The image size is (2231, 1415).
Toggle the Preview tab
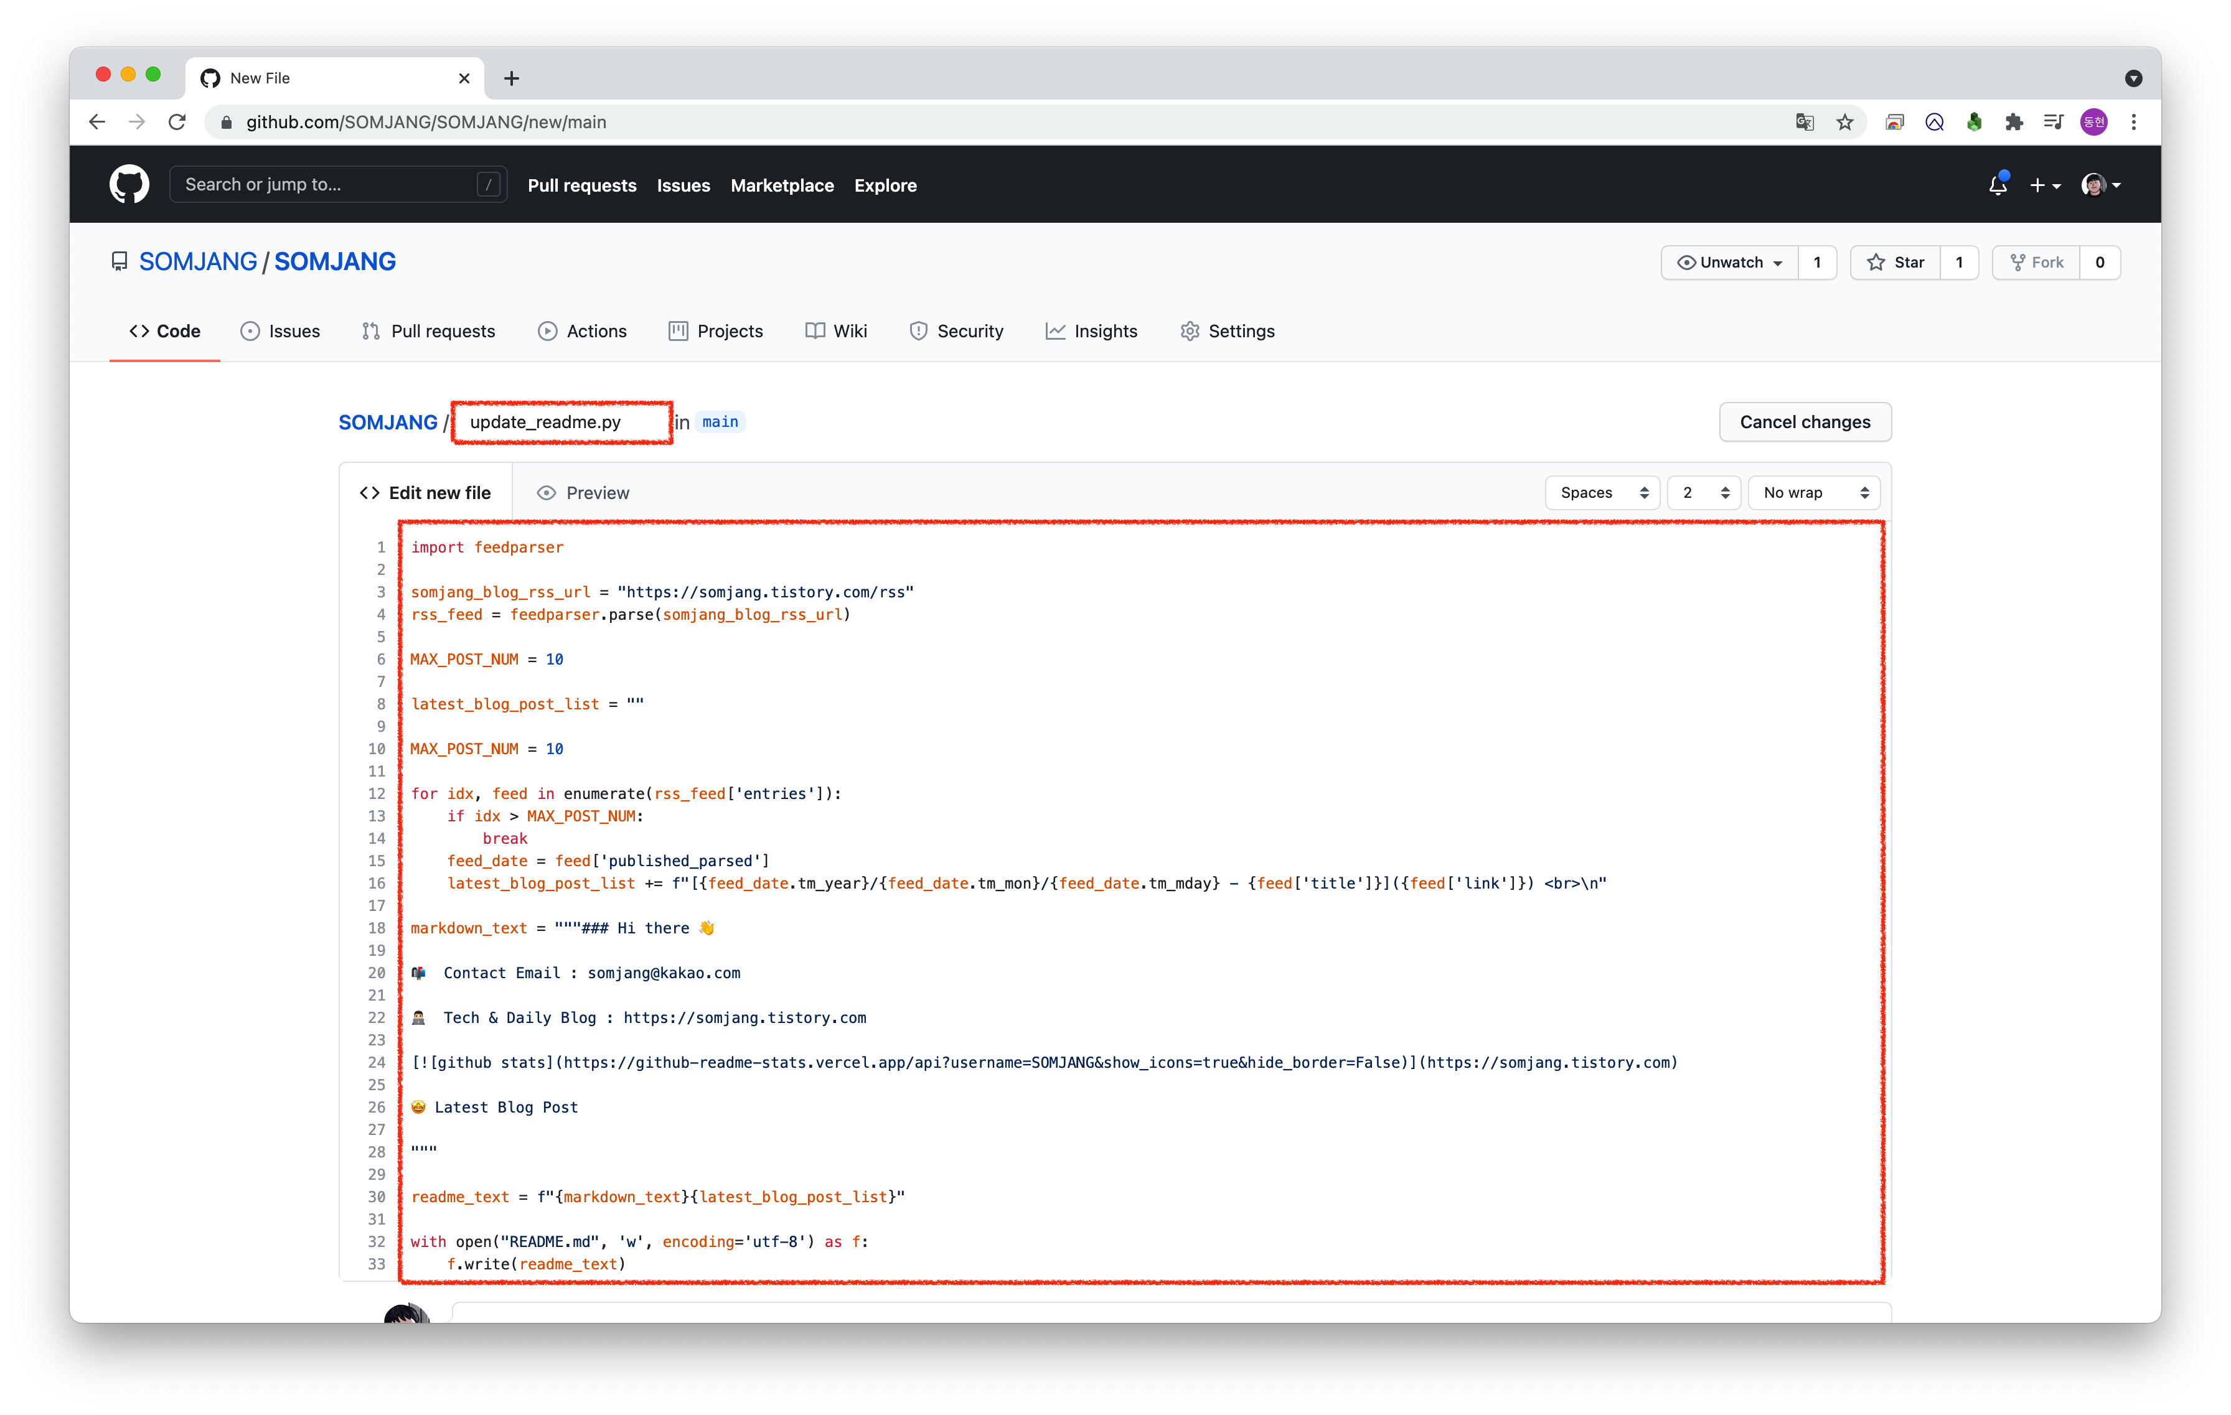point(584,493)
